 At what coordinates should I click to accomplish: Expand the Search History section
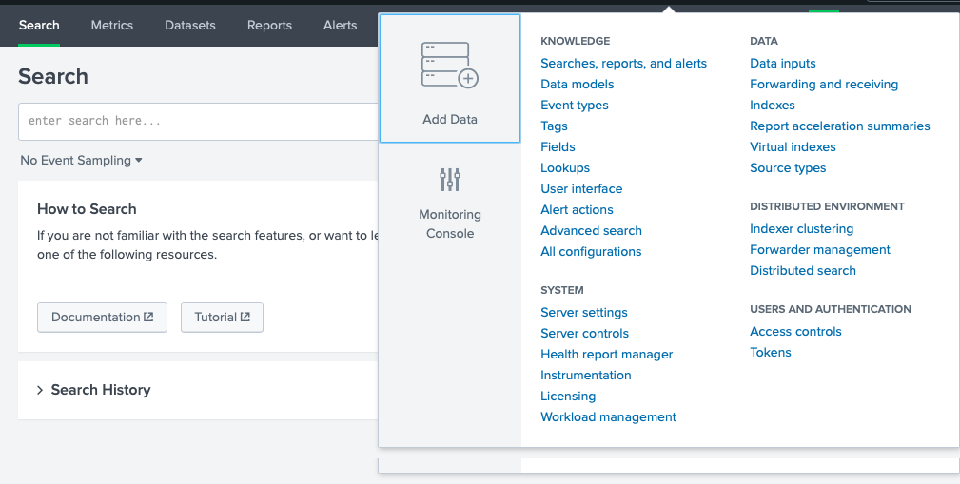[x=40, y=390]
